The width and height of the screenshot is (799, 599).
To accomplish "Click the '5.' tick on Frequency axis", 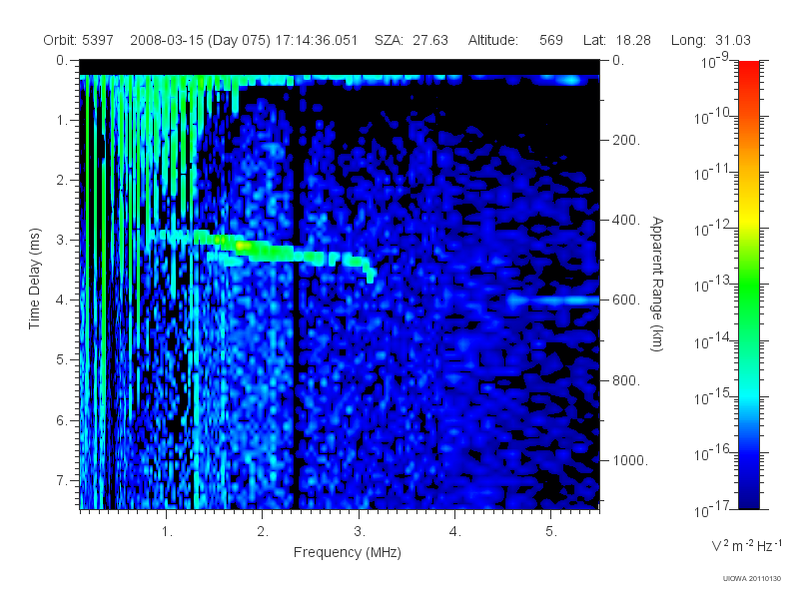I will (x=552, y=532).
